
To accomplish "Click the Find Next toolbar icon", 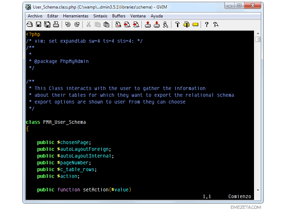I will [127, 24].
